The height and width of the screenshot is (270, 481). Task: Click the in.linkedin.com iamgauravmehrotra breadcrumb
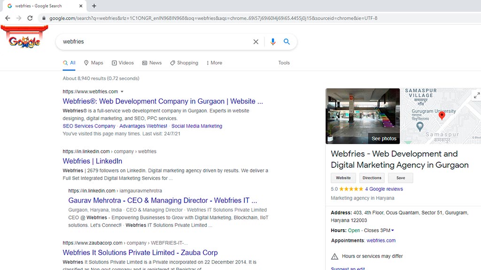click(115, 191)
